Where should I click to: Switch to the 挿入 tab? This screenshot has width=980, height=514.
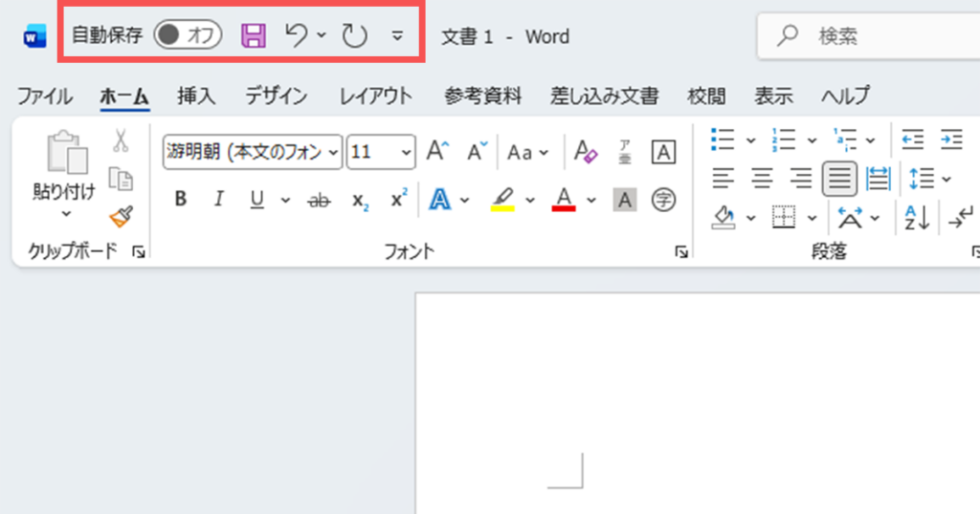click(196, 96)
